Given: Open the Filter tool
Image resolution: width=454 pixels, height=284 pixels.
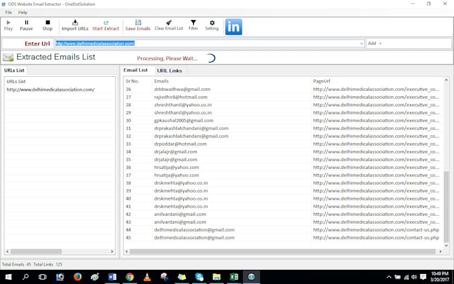Looking at the screenshot, I should (x=193, y=25).
